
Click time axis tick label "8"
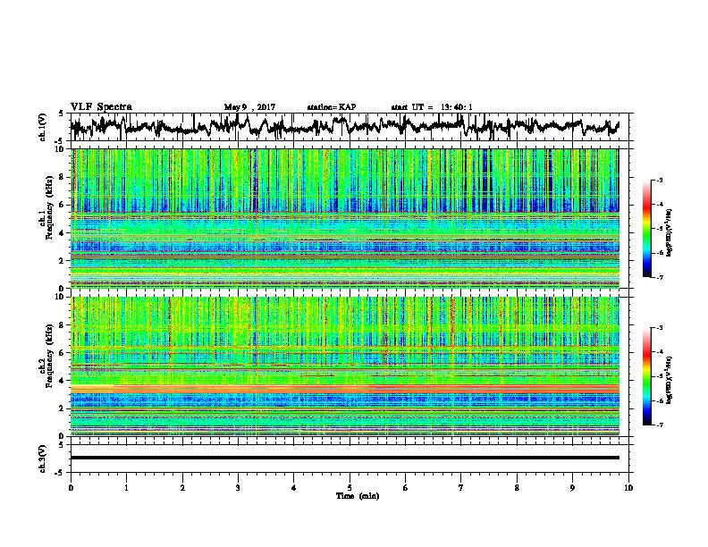[x=517, y=488]
